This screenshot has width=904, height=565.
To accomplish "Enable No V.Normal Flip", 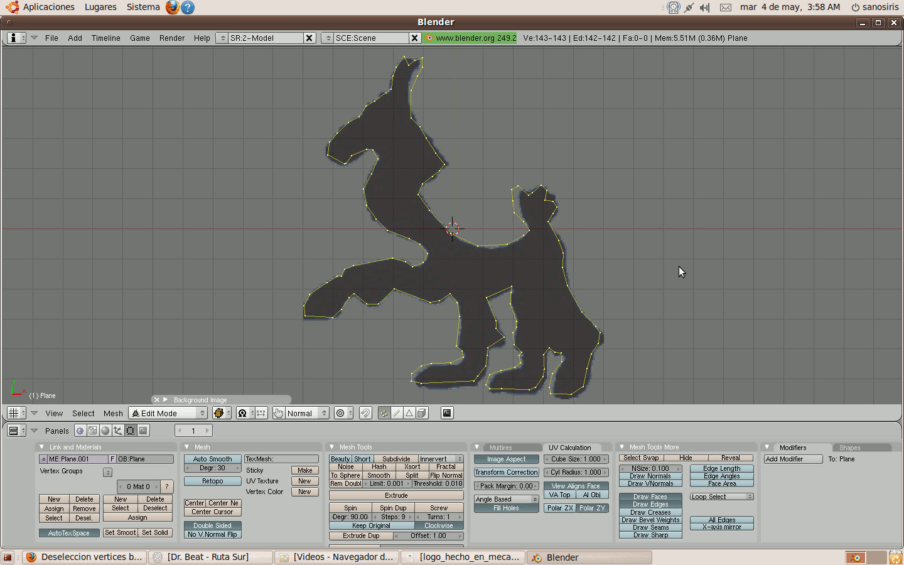I will [212, 534].
